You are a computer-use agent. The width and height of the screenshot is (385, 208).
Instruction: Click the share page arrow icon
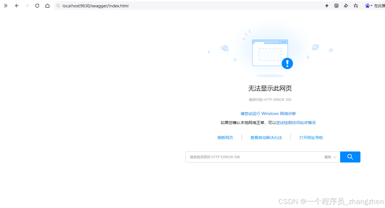[x=346, y=5]
